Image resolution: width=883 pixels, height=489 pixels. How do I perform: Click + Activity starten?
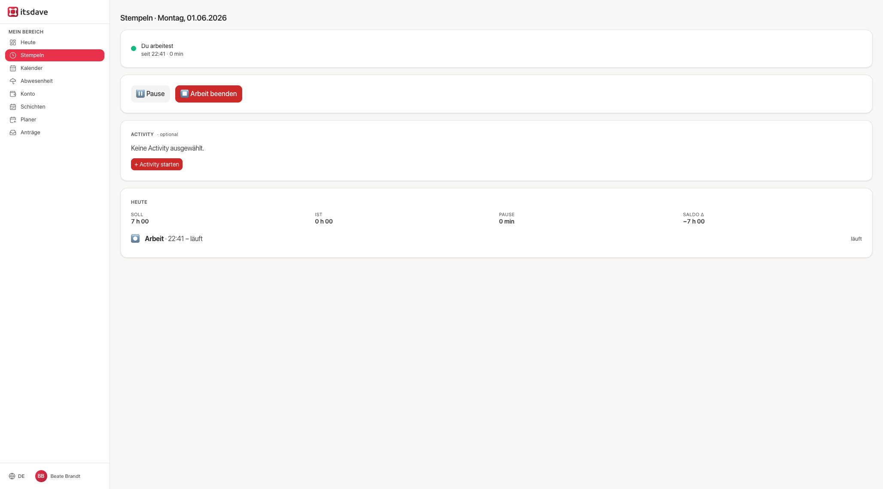coord(157,164)
